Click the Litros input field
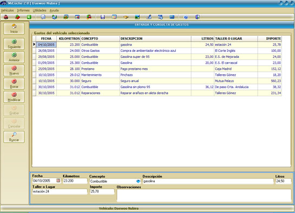 283,181
